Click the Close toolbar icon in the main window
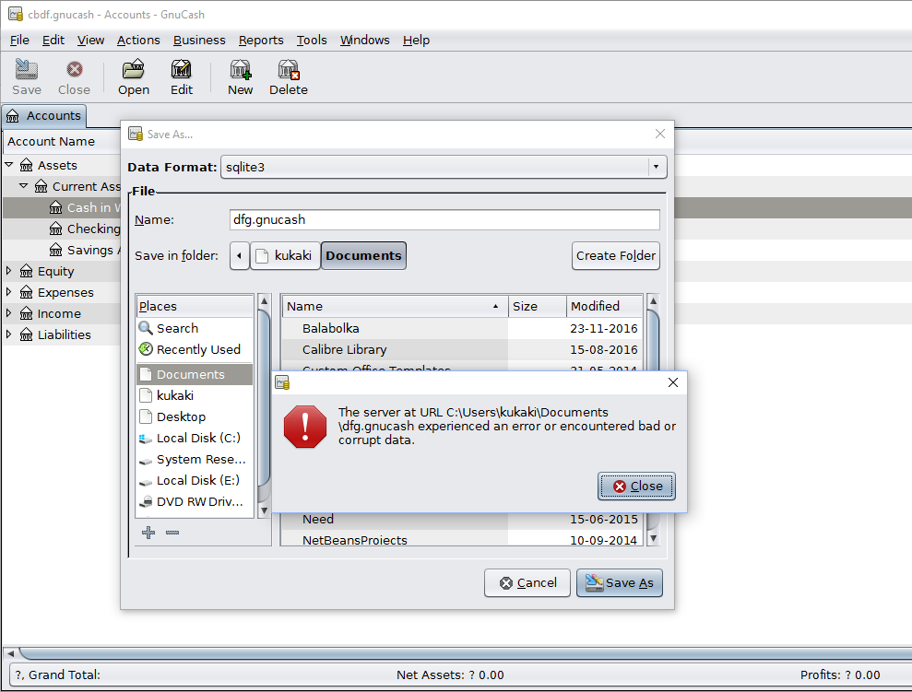Image resolution: width=912 pixels, height=692 pixels. [x=74, y=70]
